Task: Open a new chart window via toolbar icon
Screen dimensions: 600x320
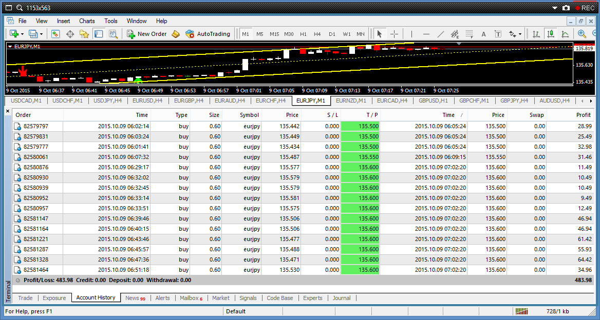Action: point(14,34)
